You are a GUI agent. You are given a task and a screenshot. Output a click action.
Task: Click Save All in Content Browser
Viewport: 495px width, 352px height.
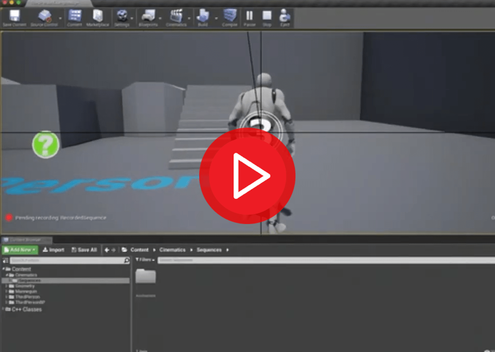pos(84,250)
